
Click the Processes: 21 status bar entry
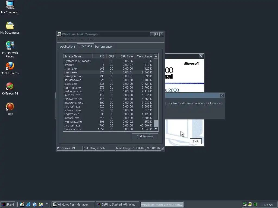pyautogui.click(x=69, y=148)
